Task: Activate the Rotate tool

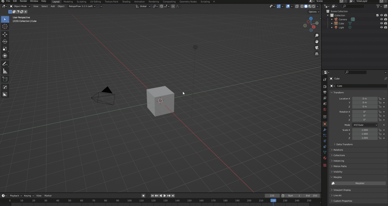Action: (x=5, y=41)
